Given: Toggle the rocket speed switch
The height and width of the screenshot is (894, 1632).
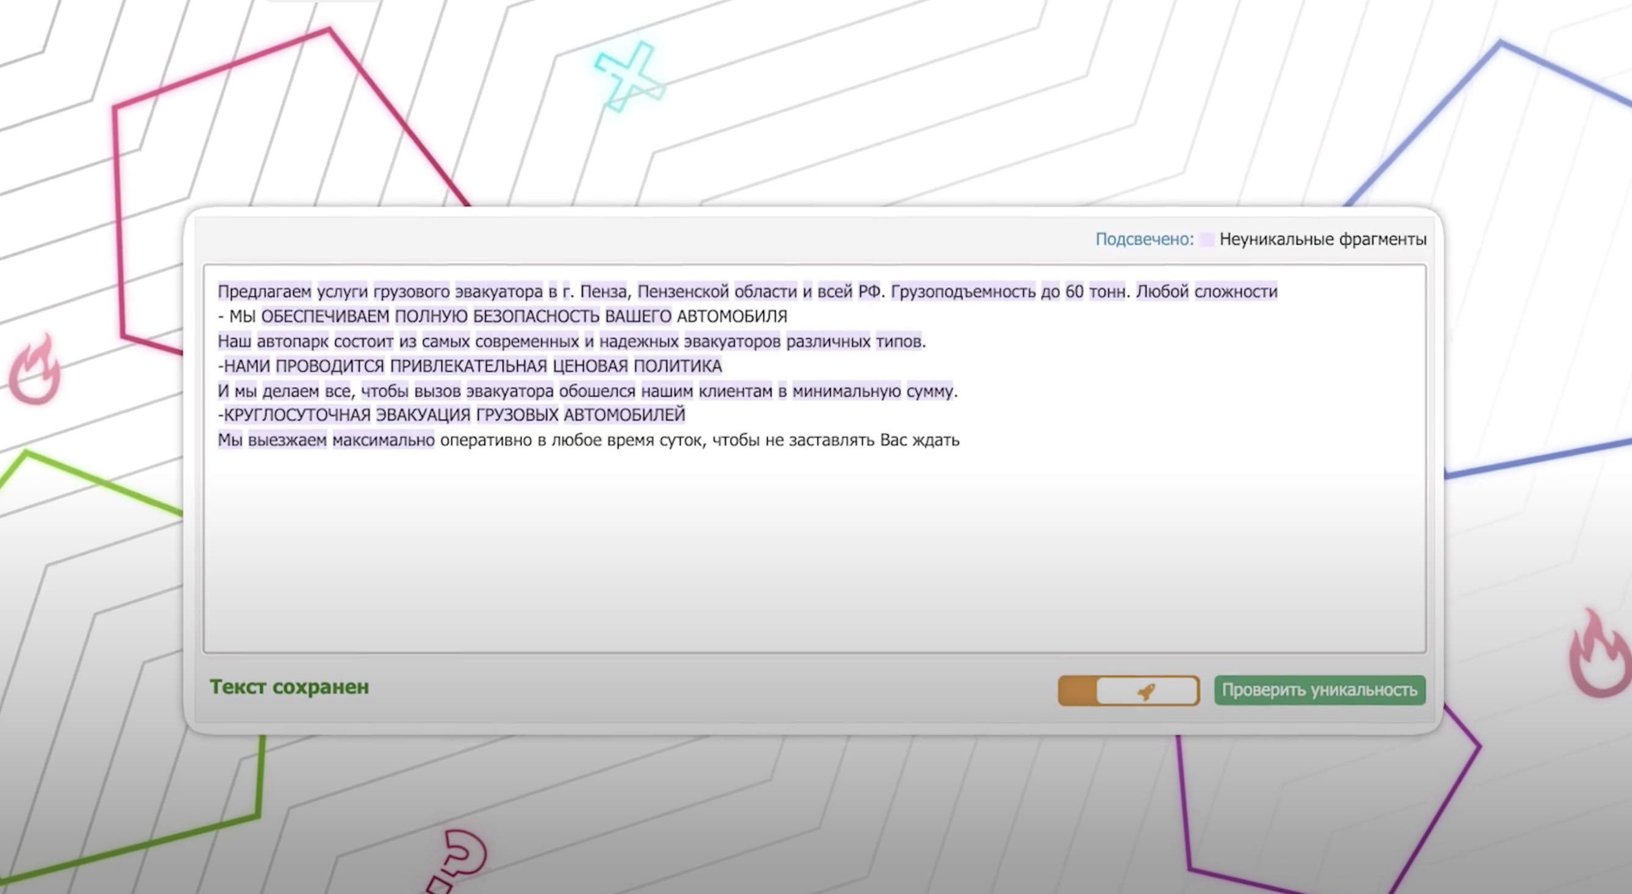Looking at the screenshot, I should pos(1129,690).
